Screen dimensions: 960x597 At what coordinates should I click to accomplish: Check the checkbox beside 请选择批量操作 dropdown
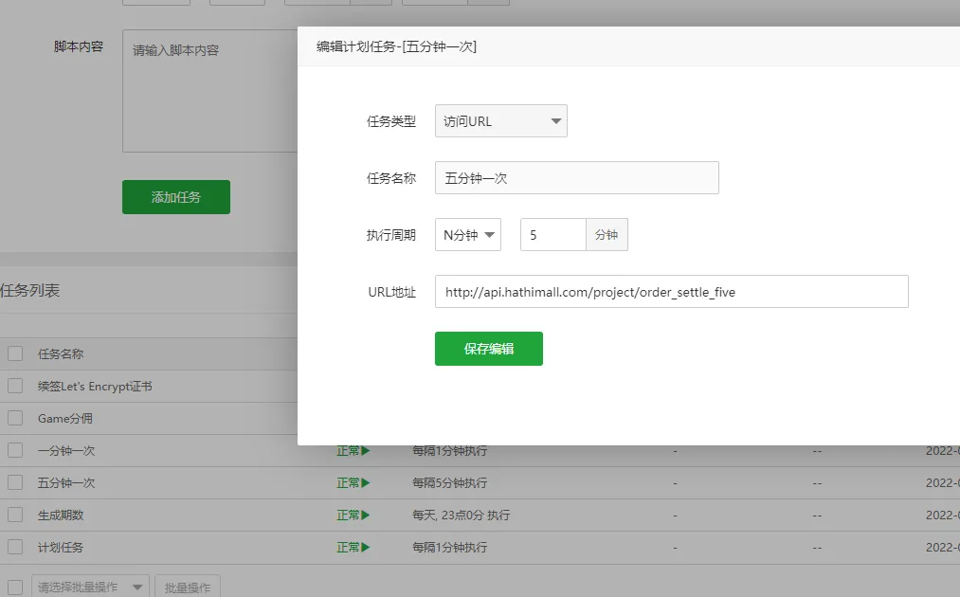click(15, 588)
